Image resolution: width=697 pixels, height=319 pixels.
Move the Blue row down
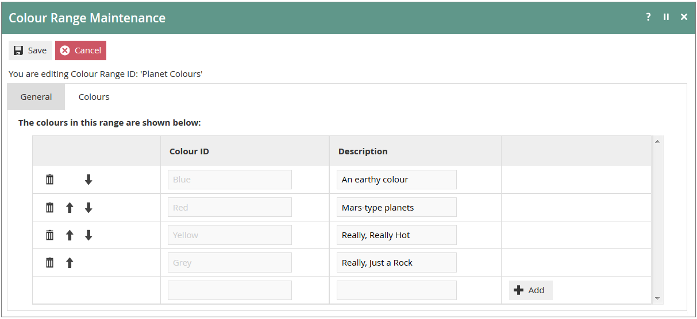[88, 180]
